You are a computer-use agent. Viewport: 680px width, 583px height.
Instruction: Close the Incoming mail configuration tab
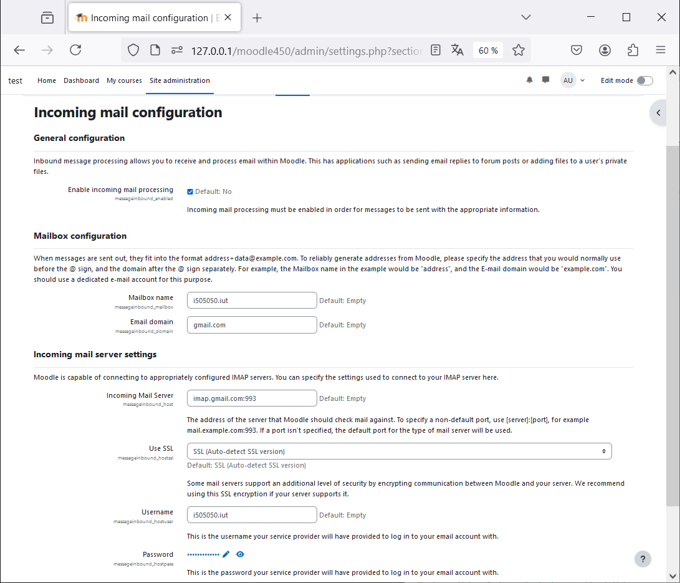pos(227,17)
